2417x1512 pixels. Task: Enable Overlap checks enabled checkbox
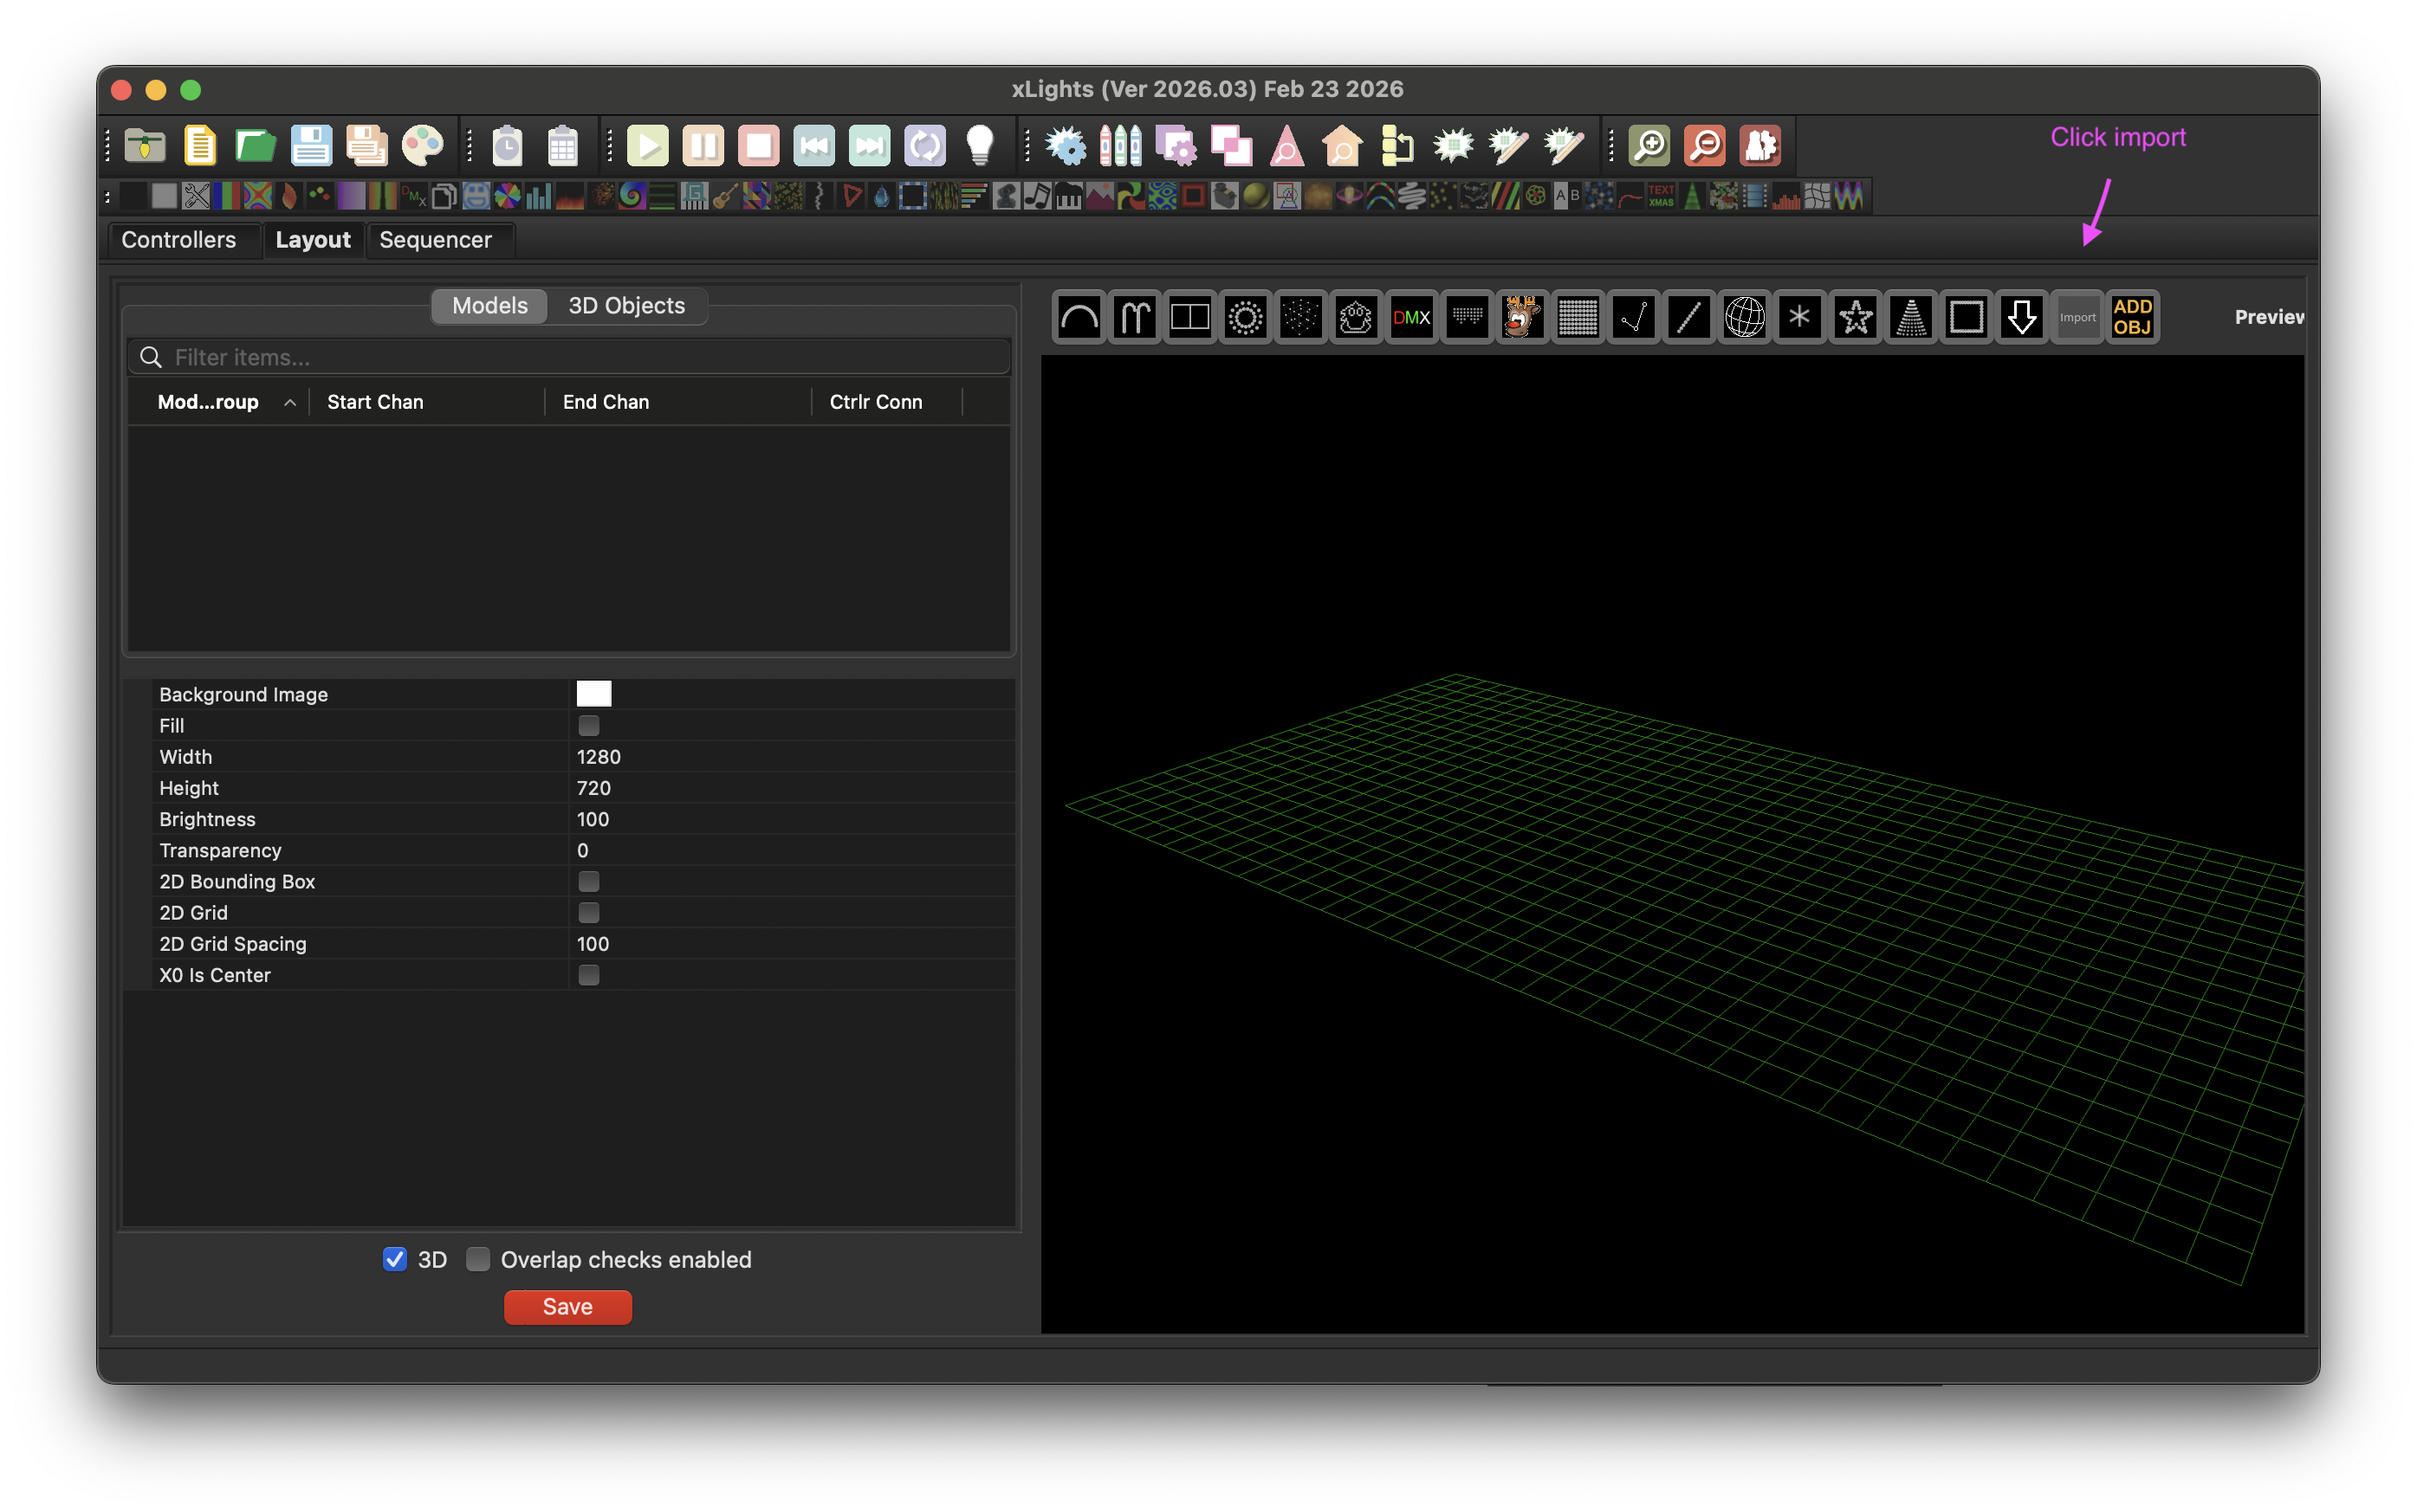pos(478,1259)
